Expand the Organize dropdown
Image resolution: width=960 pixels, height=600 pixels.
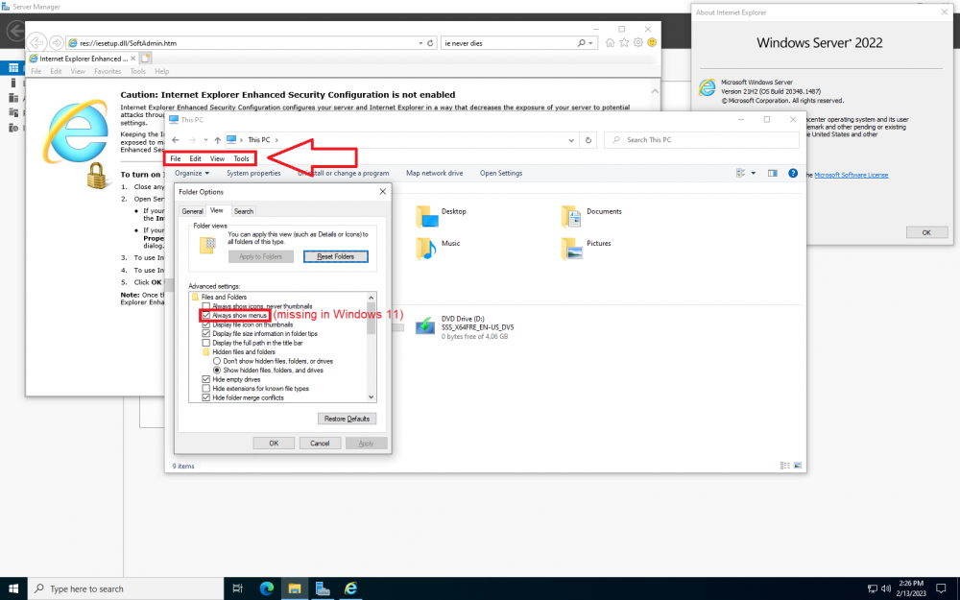(192, 174)
